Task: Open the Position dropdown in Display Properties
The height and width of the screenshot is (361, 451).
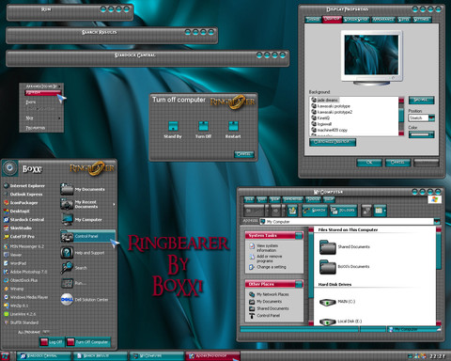Action: [431, 118]
